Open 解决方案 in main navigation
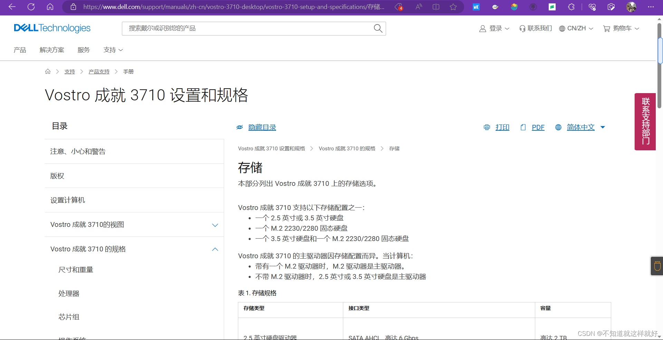This screenshot has width=663, height=340. click(x=52, y=50)
